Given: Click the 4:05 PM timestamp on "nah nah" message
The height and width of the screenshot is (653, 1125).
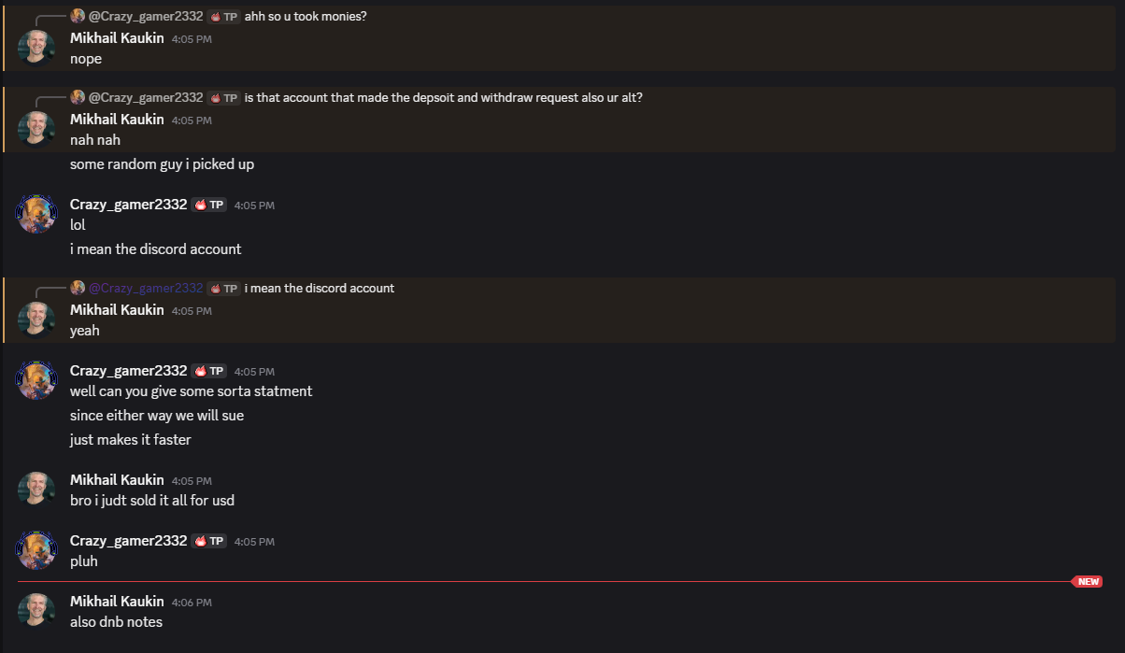Looking at the screenshot, I should (x=191, y=120).
